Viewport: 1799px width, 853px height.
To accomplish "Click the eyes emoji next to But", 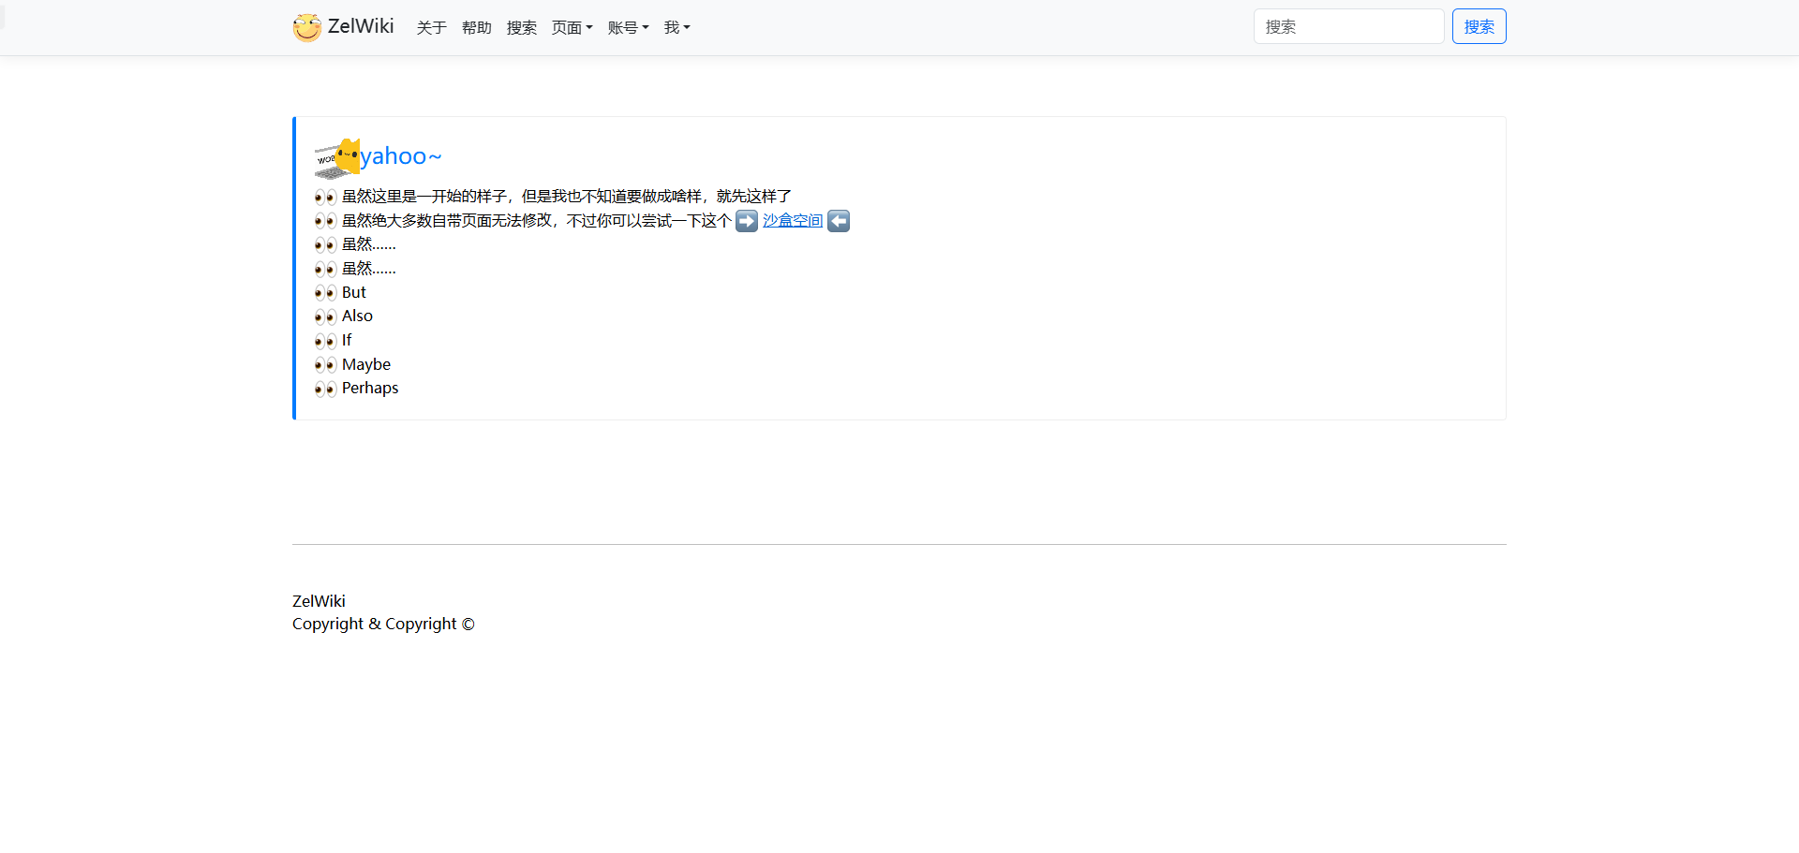I will 325,293.
